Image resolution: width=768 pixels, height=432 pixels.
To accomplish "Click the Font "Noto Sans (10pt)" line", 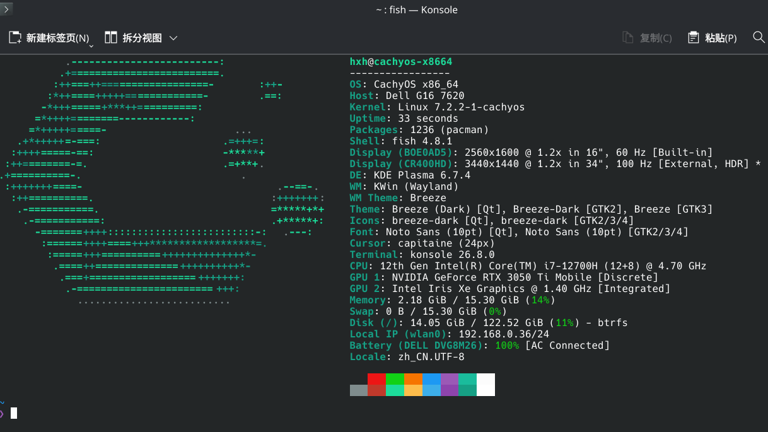I will click(x=519, y=232).
